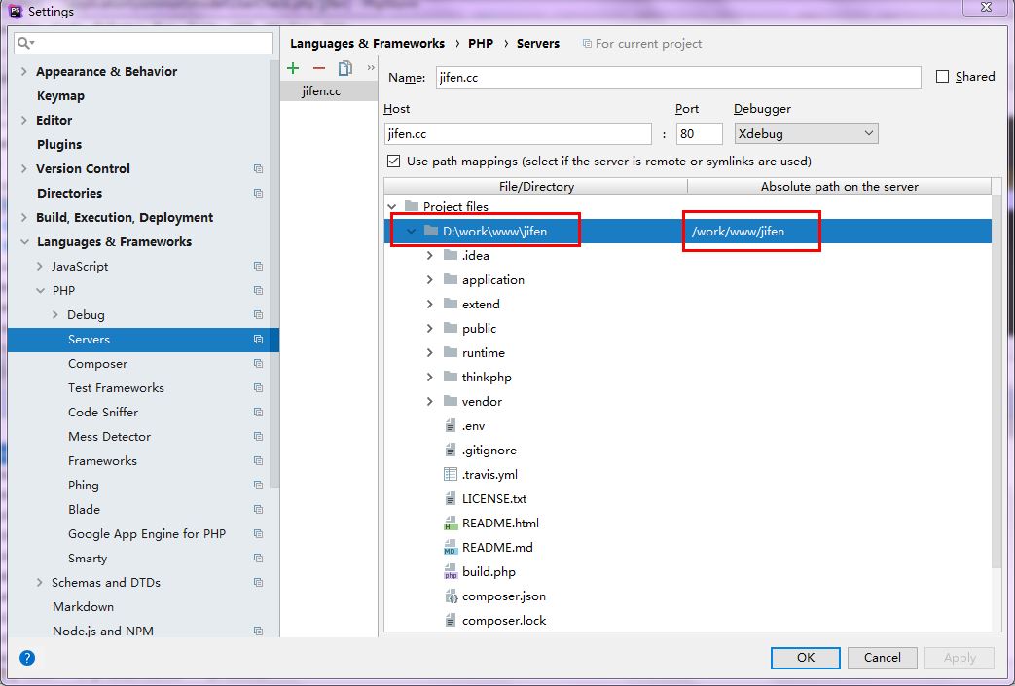Click the Port input field
1015x686 pixels.
click(x=699, y=133)
